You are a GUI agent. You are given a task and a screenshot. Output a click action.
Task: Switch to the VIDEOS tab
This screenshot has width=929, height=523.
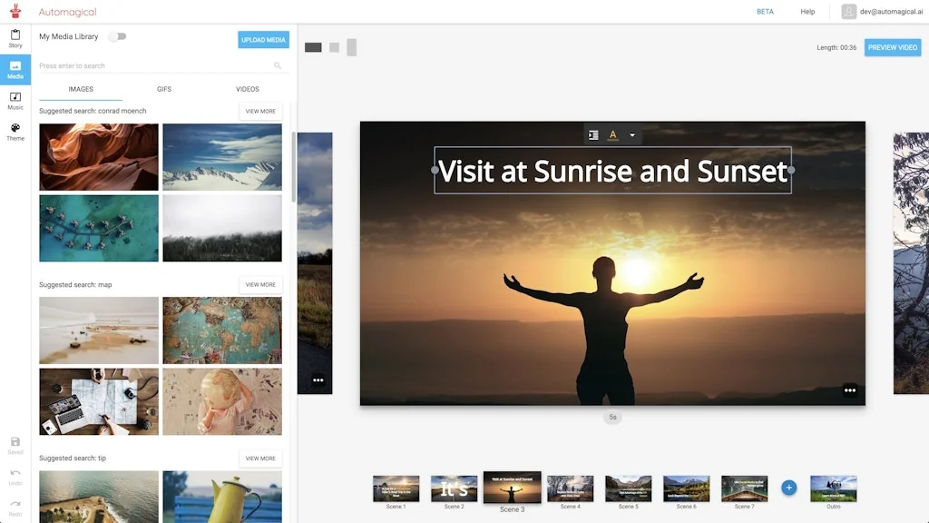point(247,89)
